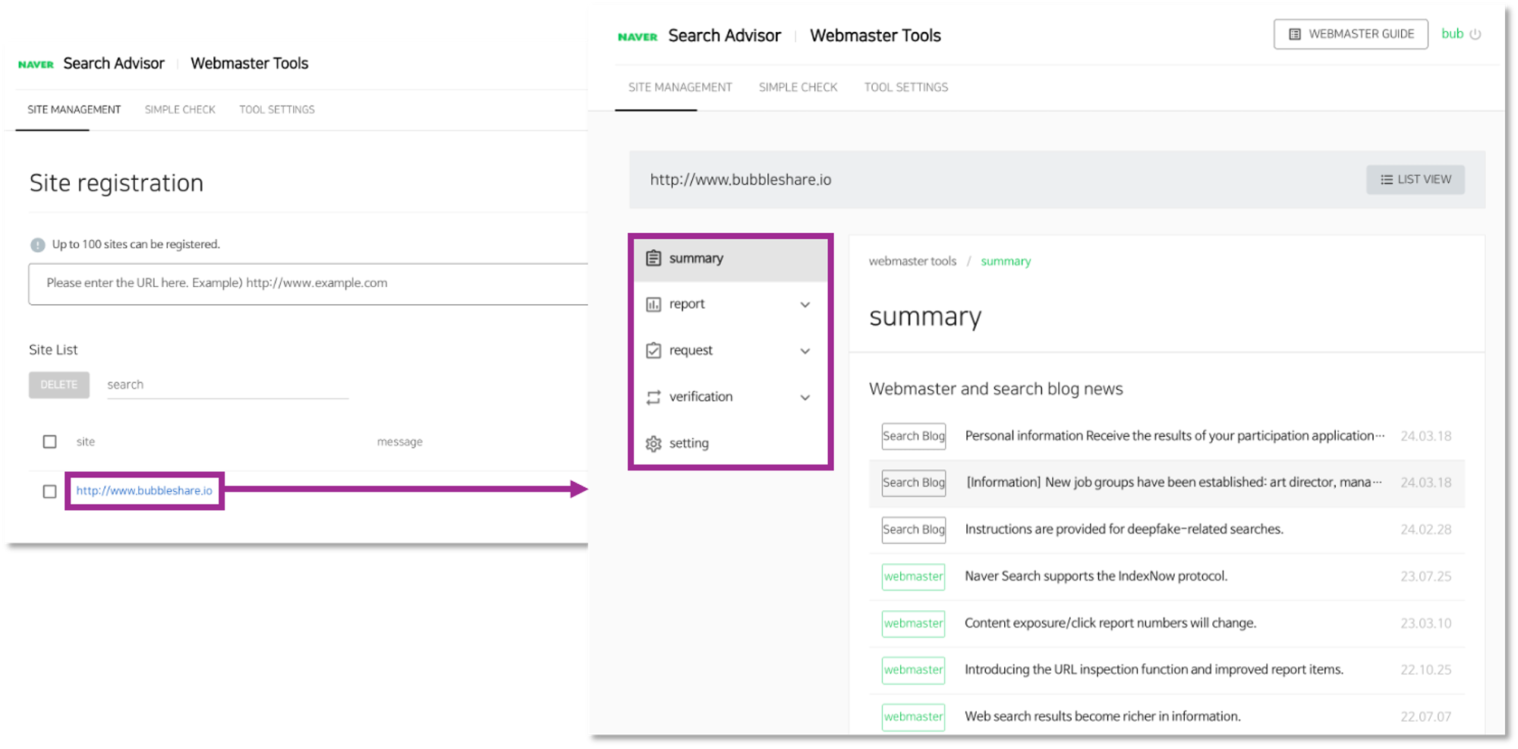Image resolution: width=1518 pixels, height=749 pixels.
Task: Click 'Webmaster and search blog news' heading
Action: 996,389
